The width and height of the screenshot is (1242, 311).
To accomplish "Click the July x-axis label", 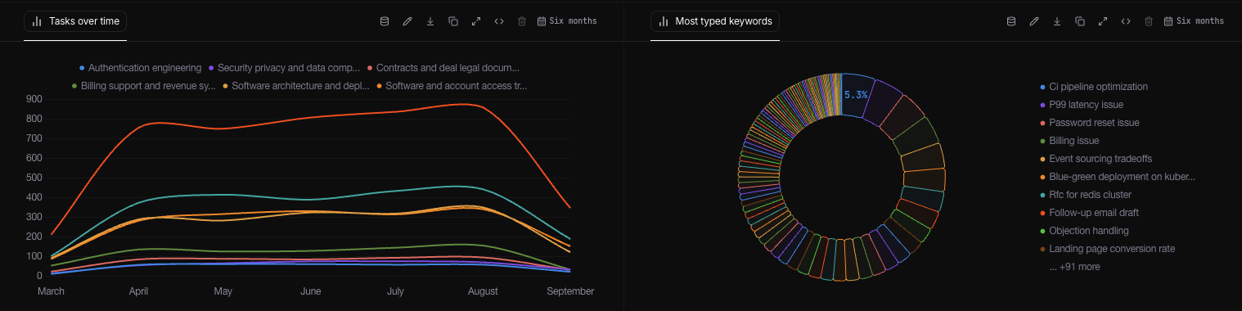I will point(395,291).
